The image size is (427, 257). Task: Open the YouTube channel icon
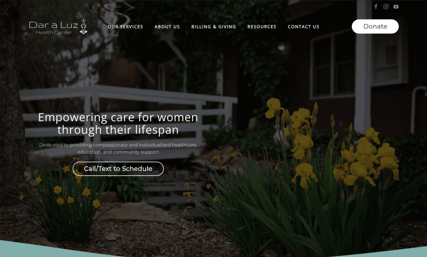396,7
